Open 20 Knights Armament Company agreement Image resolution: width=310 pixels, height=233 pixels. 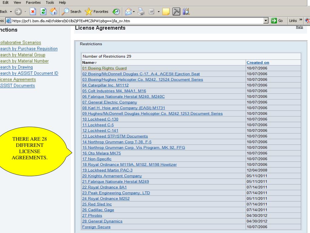(x=112, y=176)
